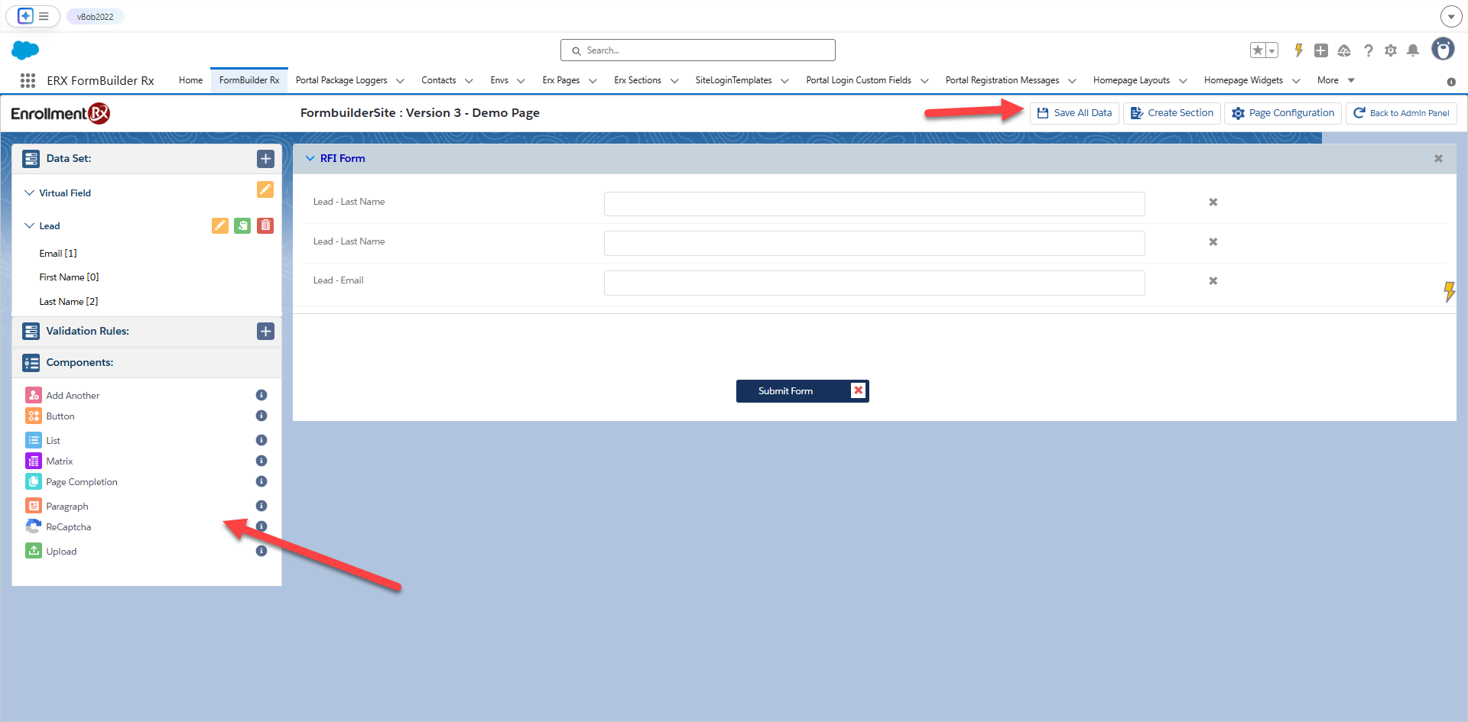The width and height of the screenshot is (1468, 722).
Task: Open the Contacts tab dropdown arrow
Action: coord(469,81)
